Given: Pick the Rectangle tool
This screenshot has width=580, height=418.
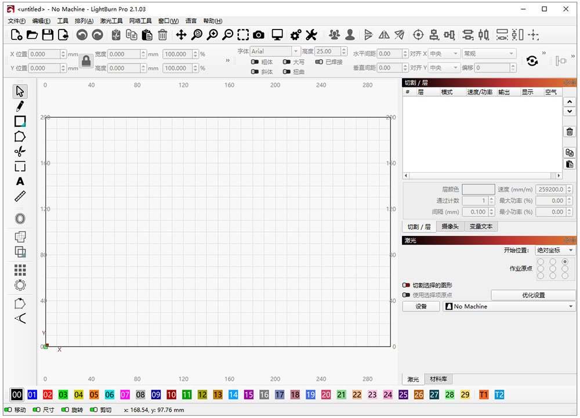Looking at the screenshot, I should [x=20, y=121].
